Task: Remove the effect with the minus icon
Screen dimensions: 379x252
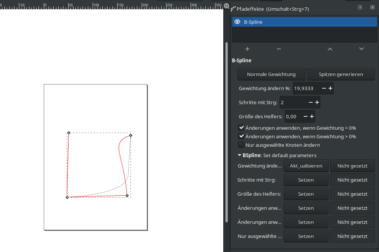Action: (279, 49)
